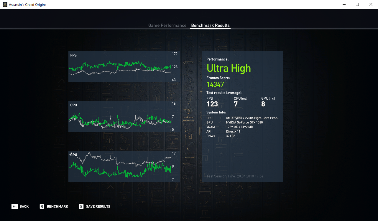The width and height of the screenshot is (378, 221).
Task: Click the R key icon beside BENCHMARK
Action: coord(42,207)
